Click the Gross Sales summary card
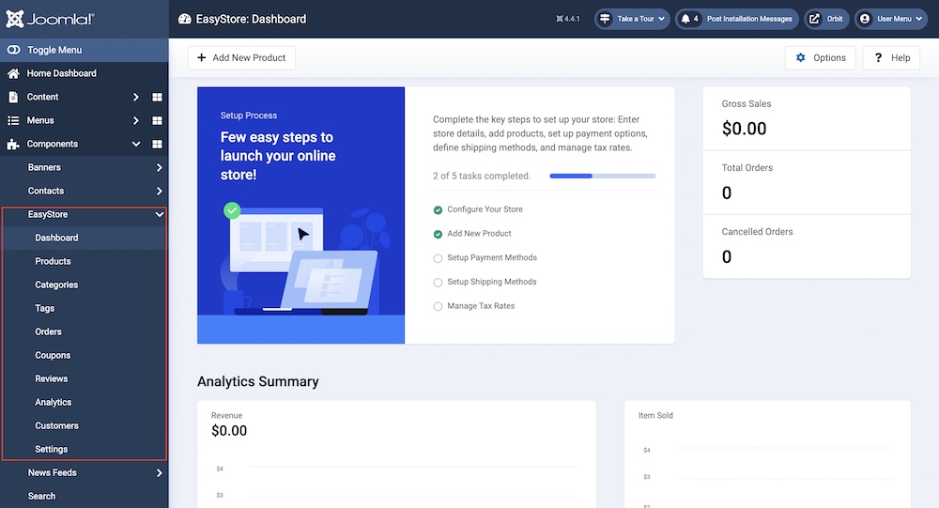The width and height of the screenshot is (939, 508). click(x=806, y=119)
